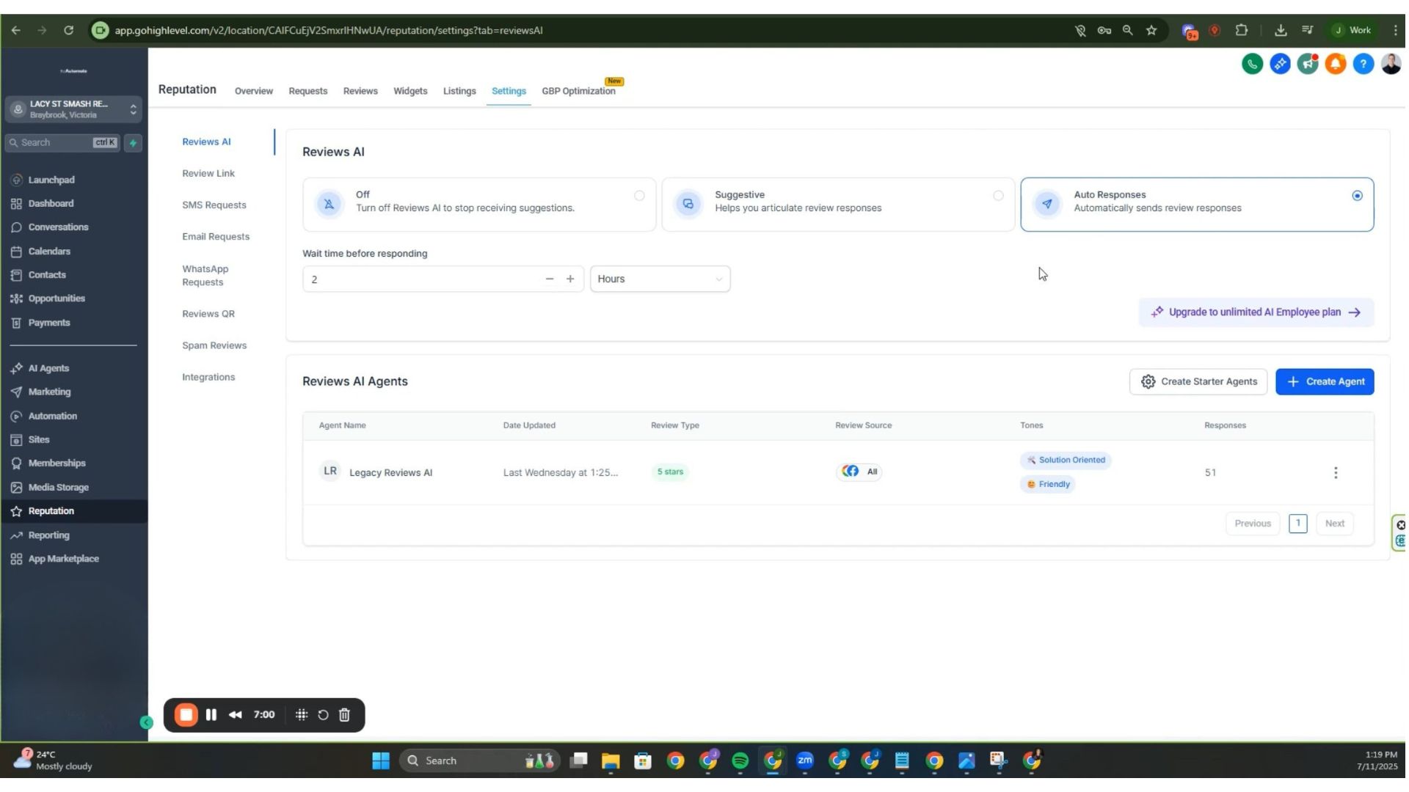
Task: Select the Suggestive mode radio button
Action: tap(998, 196)
